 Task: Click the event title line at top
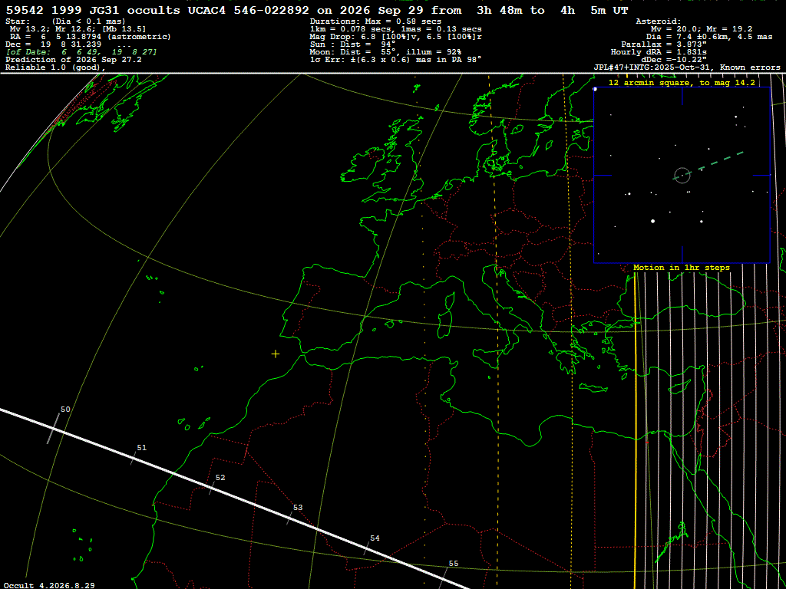tap(317, 11)
